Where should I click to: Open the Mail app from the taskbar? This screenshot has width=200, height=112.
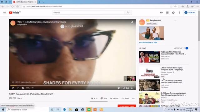[82, 110]
